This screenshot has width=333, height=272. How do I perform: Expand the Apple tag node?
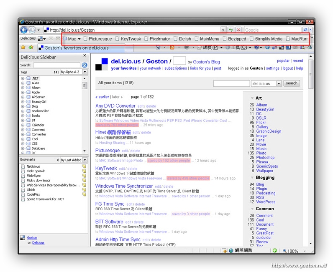coord(23,92)
